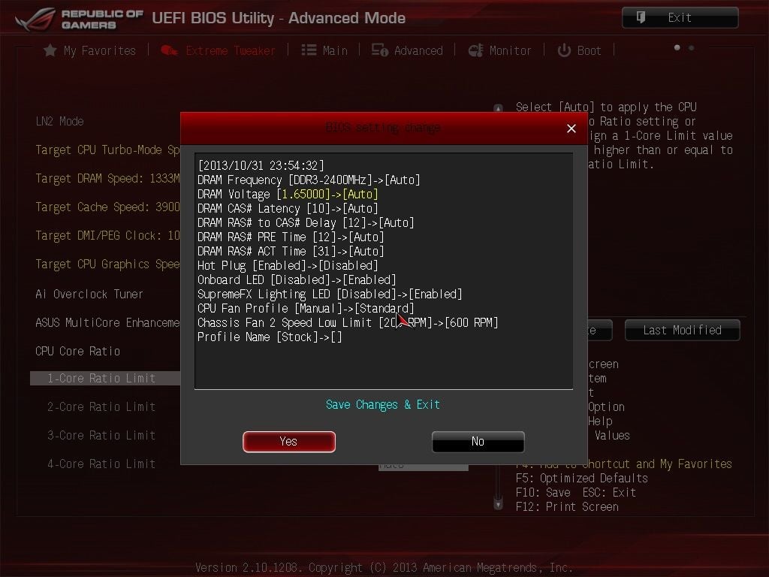
Task: Click the DRAM Frequency change entry
Action: point(309,180)
